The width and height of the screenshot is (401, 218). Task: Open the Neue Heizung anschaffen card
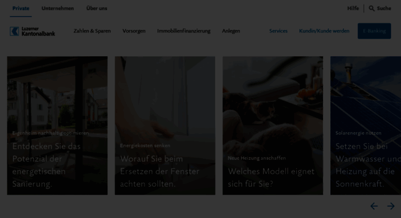(272, 126)
